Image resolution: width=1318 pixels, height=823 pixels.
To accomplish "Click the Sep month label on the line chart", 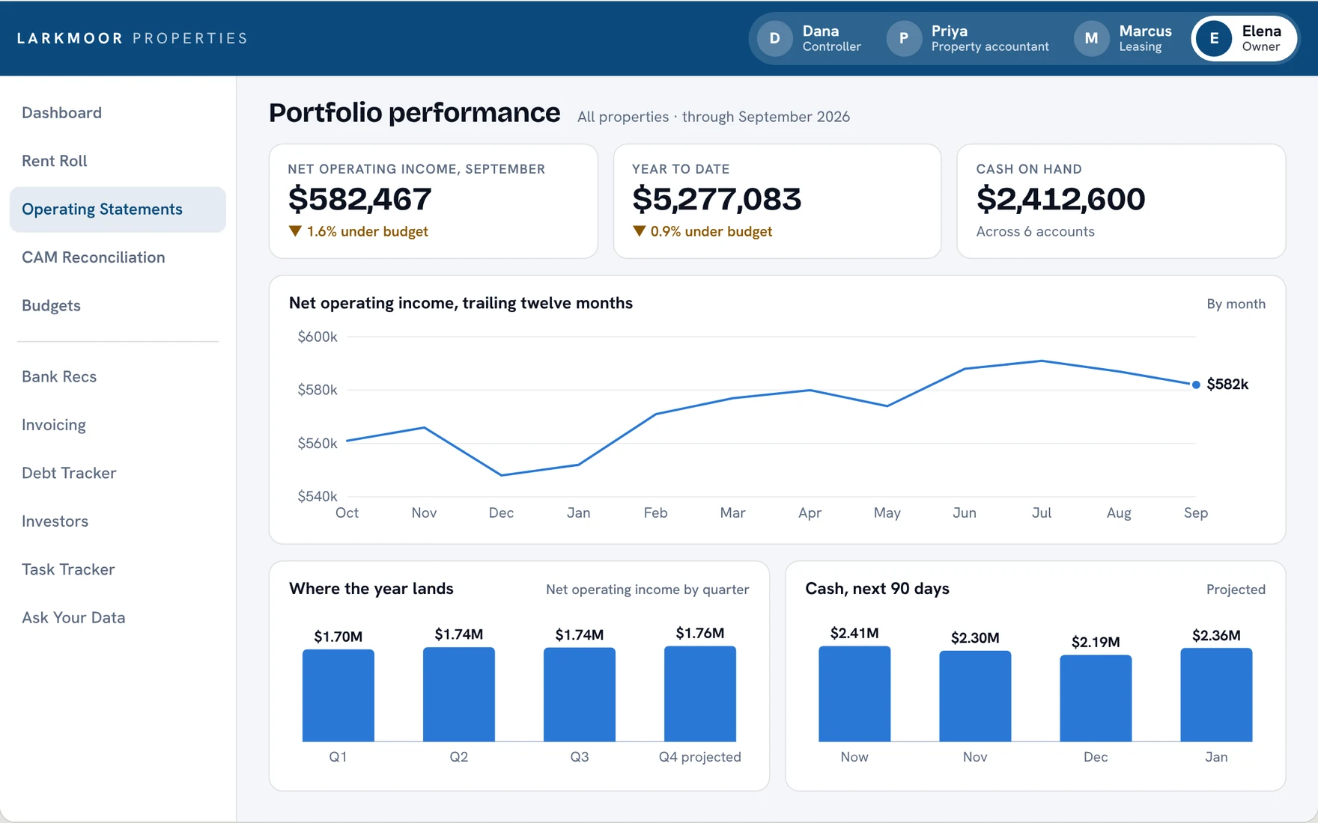I will [1196, 513].
